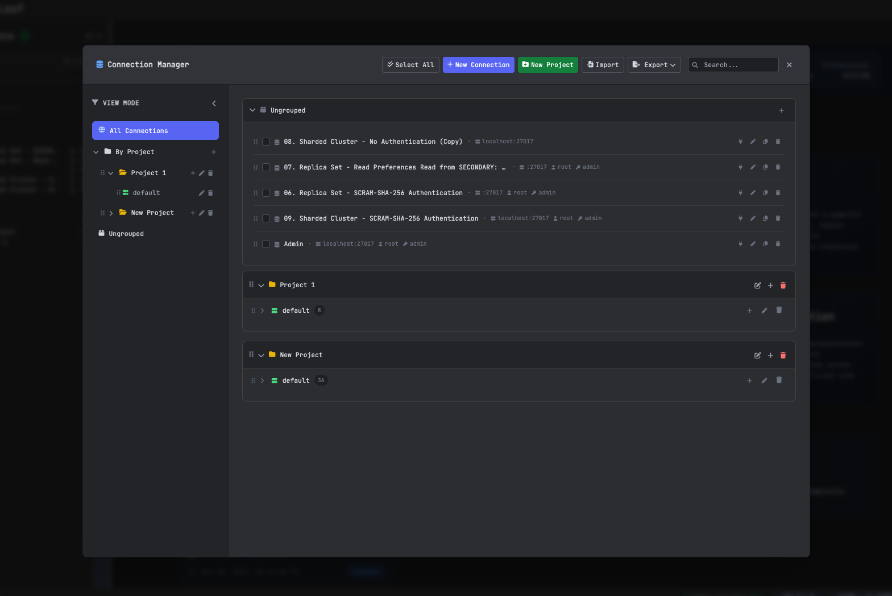Check the box for Admin connection
Viewport: 892px width, 596px height.
[x=265, y=244]
